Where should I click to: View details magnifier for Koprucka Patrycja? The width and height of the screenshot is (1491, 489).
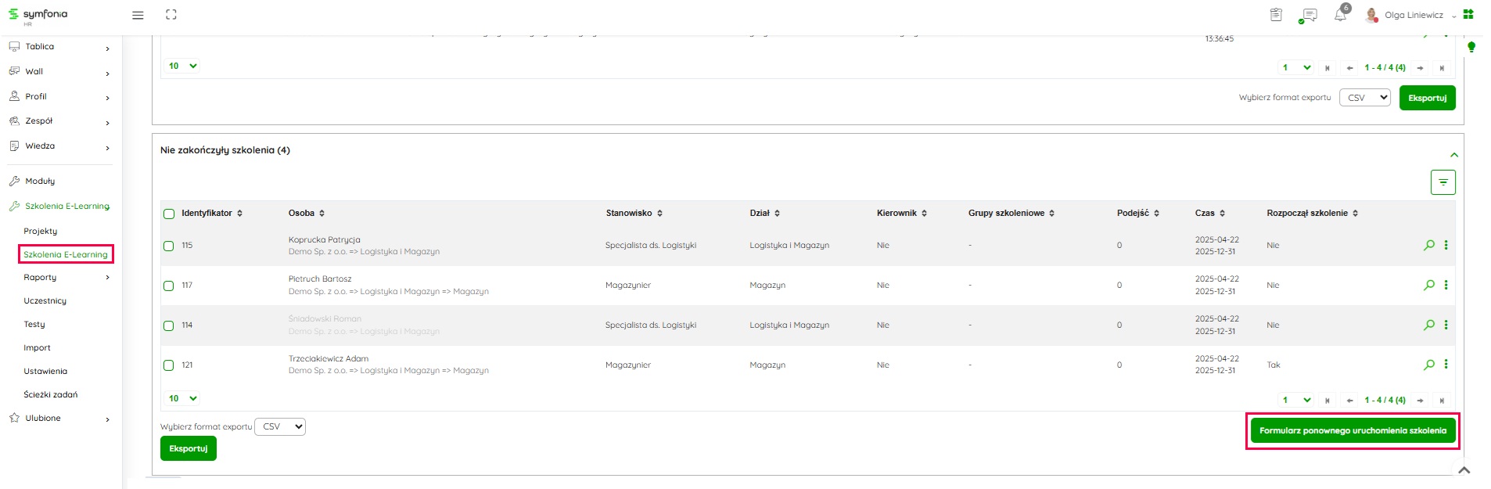(1428, 245)
